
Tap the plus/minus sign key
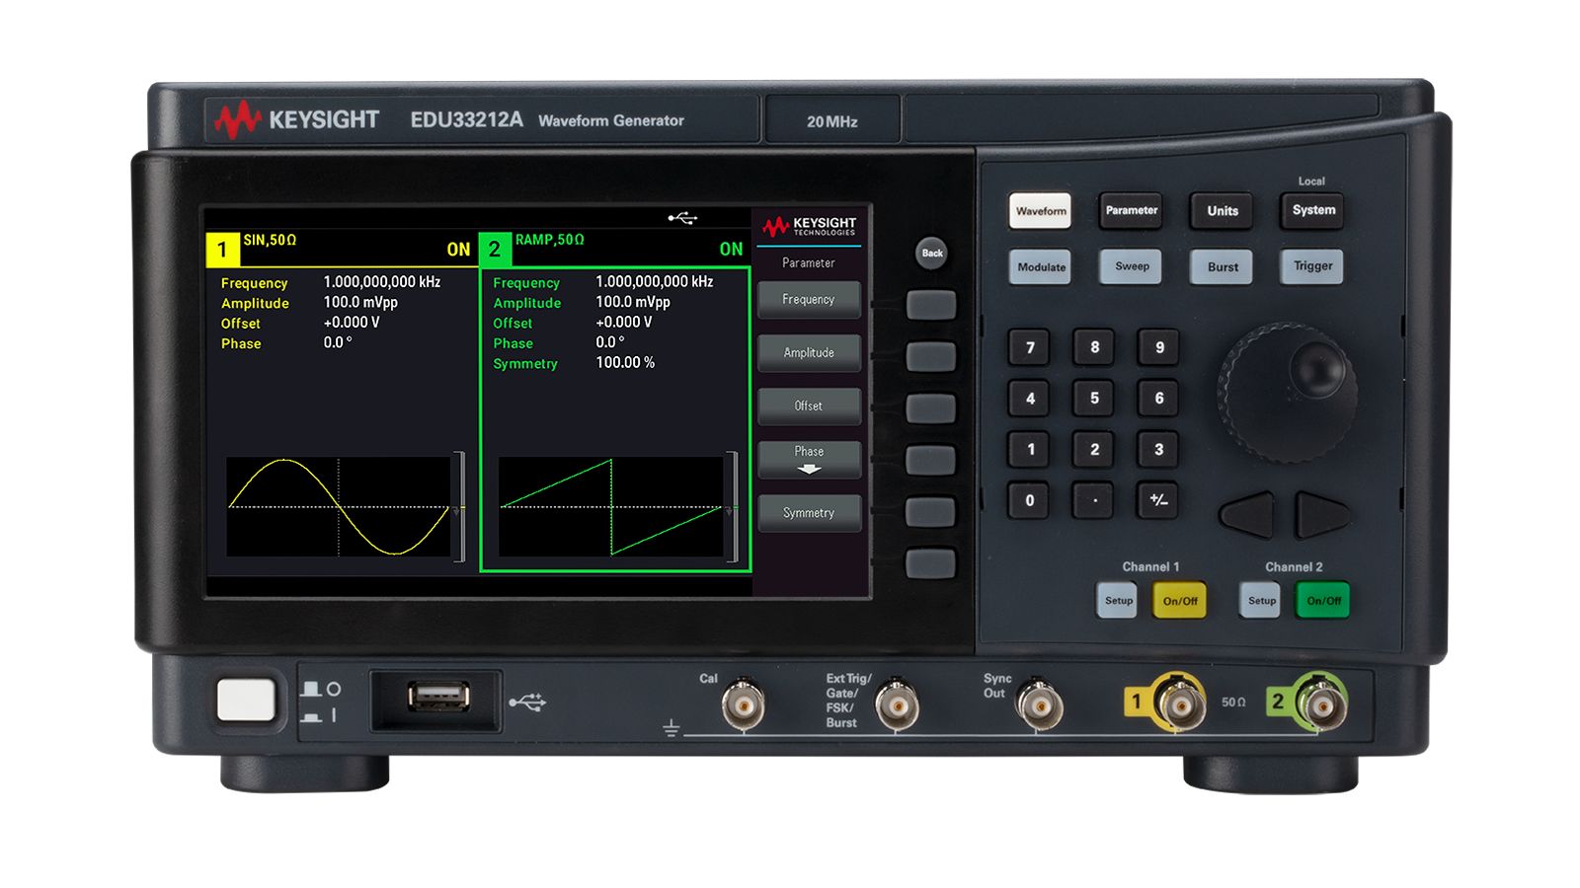click(x=1158, y=501)
